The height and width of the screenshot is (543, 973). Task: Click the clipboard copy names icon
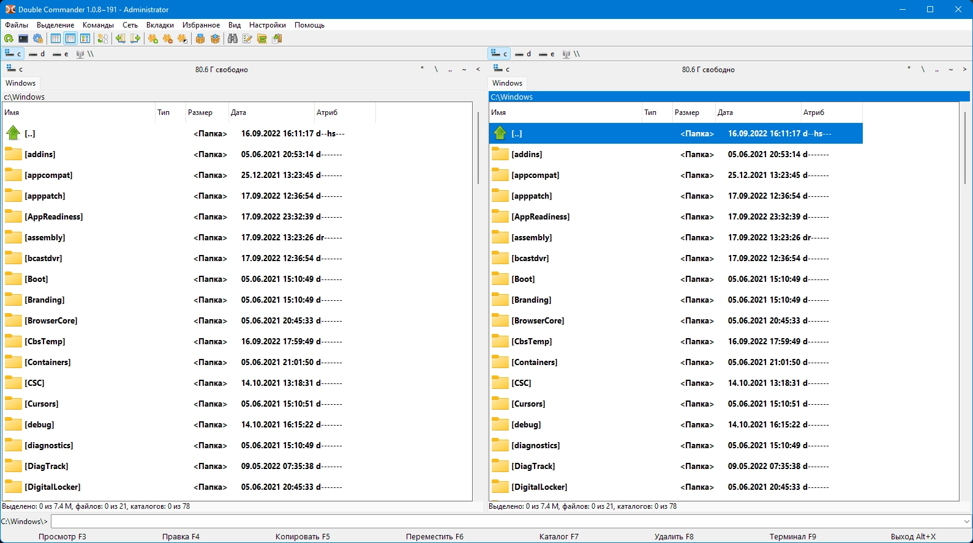[277, 39]
